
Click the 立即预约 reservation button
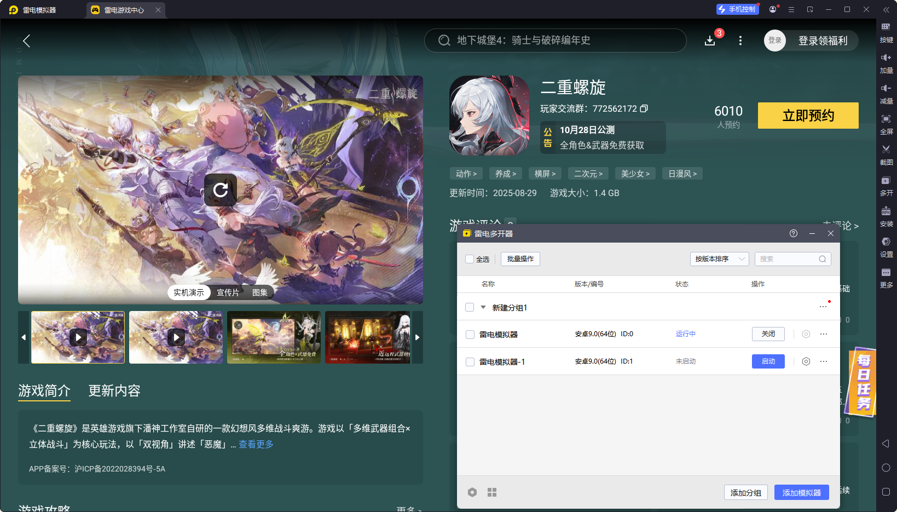[x=808, y=116]
